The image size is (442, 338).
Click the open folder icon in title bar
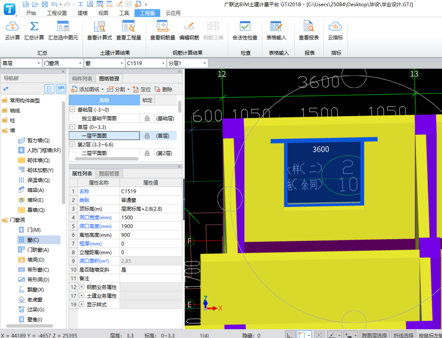[x=35, y=4]
